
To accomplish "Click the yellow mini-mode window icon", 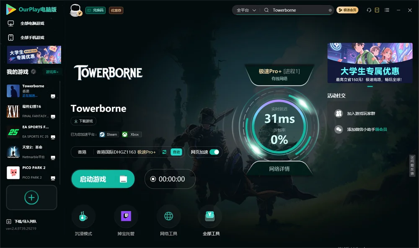I will coord(377,10).
